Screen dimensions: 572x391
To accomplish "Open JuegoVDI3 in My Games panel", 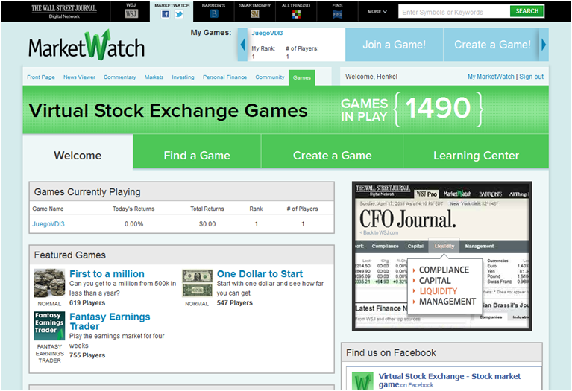I will (x=267, y=34).
